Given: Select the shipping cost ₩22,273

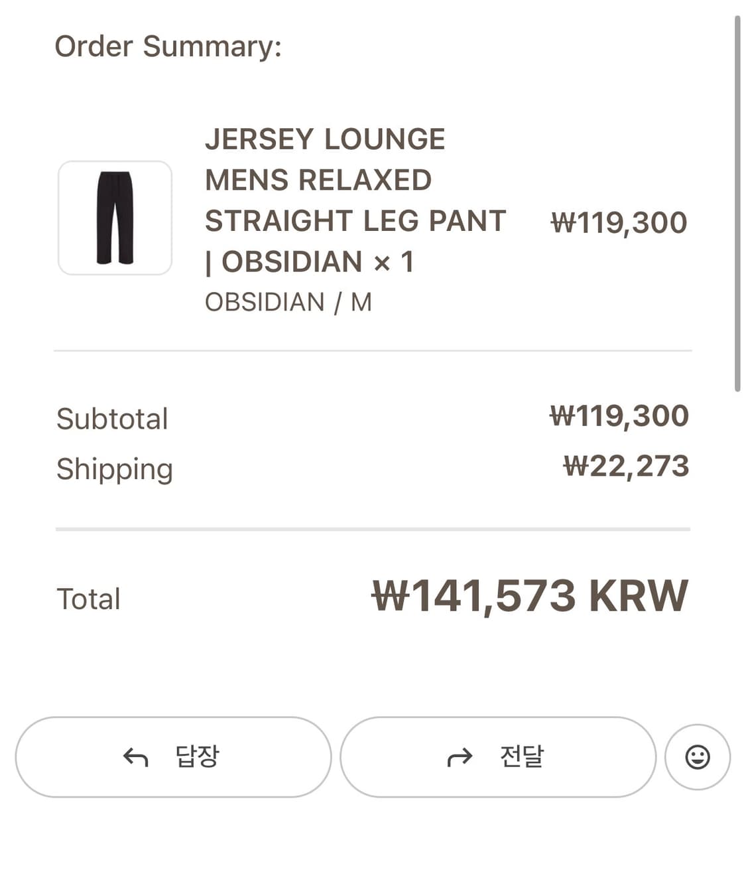Looking at the screenshot, I should (626, 466).
